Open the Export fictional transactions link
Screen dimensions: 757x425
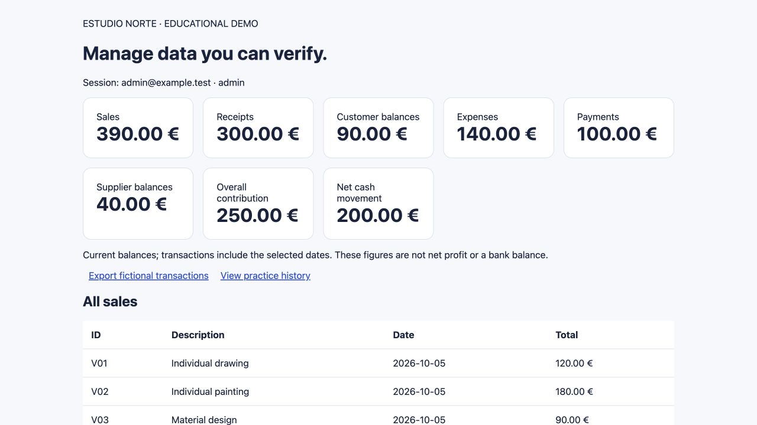(148, 276)
